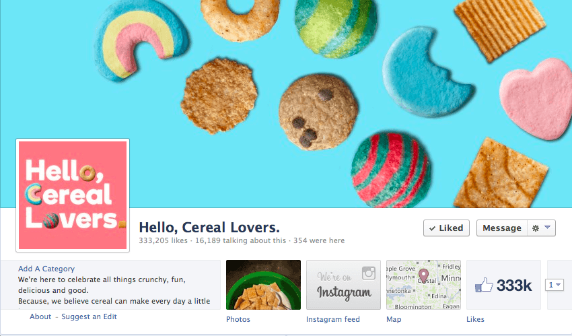
Task: Click the thumbs-up icon in the Likes tile
Action: 484,285
